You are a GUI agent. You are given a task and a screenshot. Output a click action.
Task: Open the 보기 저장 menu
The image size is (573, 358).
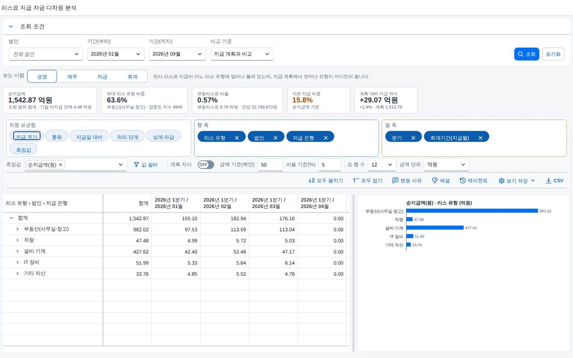point(516,181)
